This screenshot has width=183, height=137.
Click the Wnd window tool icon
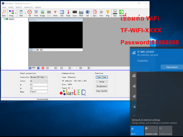81,13
